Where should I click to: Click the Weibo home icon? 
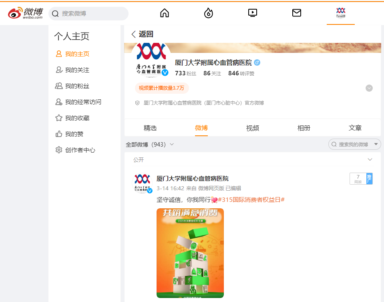[x=164, y=13]
